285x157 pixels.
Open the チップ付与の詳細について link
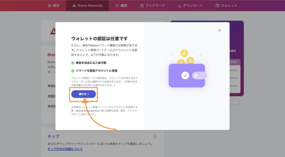(65, 149)
